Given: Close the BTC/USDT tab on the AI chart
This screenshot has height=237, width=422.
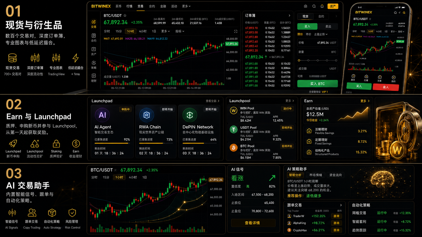Looking at the screenshot, I should point(115,170).
